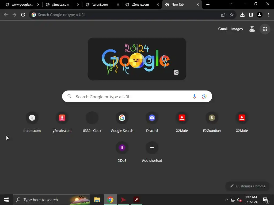Viewport: 274px width, 205px height.
Task: Close the www.google.co tab
Action: click(x=38, y=5)
